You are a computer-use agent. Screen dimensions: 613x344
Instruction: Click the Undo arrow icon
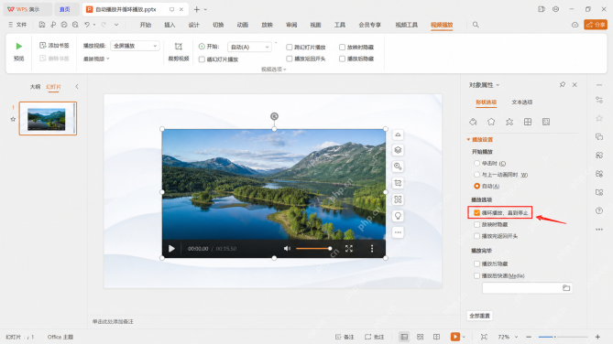tap(87, 25)
